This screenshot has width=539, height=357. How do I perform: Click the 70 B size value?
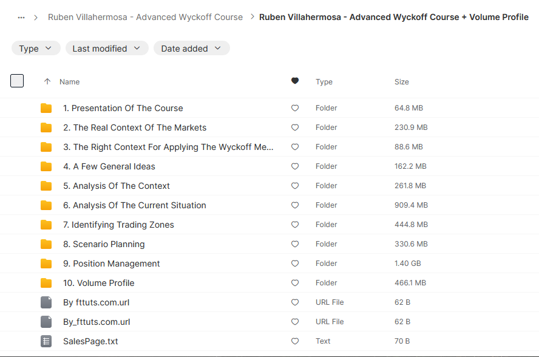pos(402,341)
